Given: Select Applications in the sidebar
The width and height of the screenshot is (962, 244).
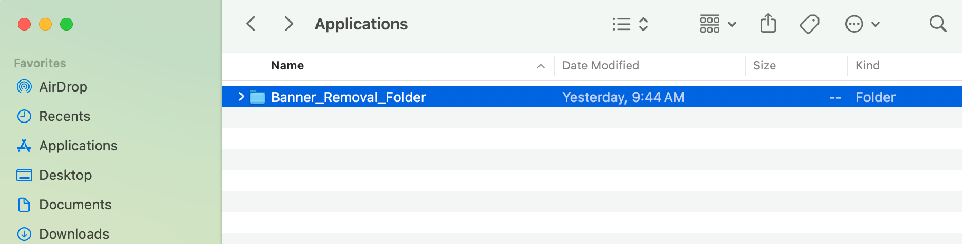Looking at the screenshot, I should 78,146.
